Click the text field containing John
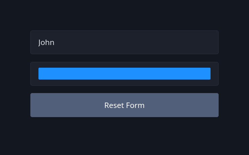Viewport: 249px width, 155px height. (x=124, y=42)
